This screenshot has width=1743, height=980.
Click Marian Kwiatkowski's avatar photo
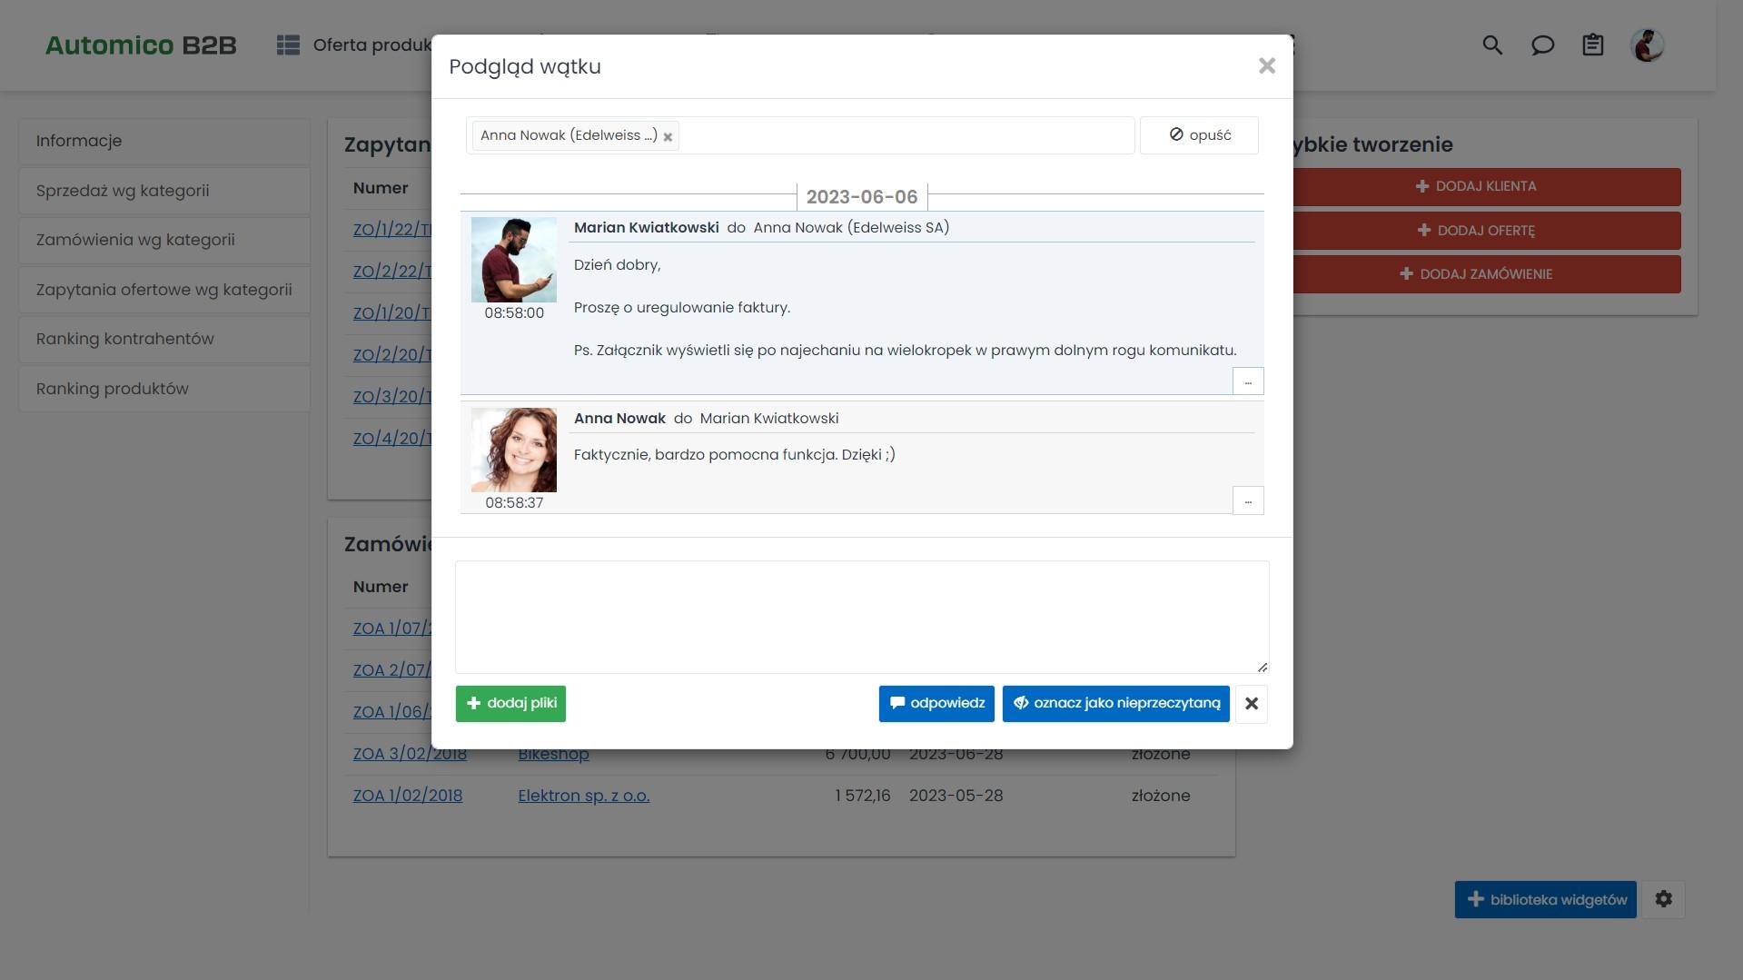(x=513, y=260)
